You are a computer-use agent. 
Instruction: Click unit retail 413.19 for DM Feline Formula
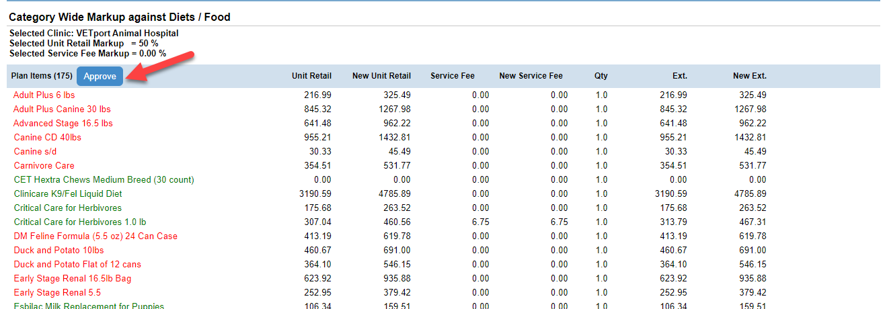click(x=317, y=236)
